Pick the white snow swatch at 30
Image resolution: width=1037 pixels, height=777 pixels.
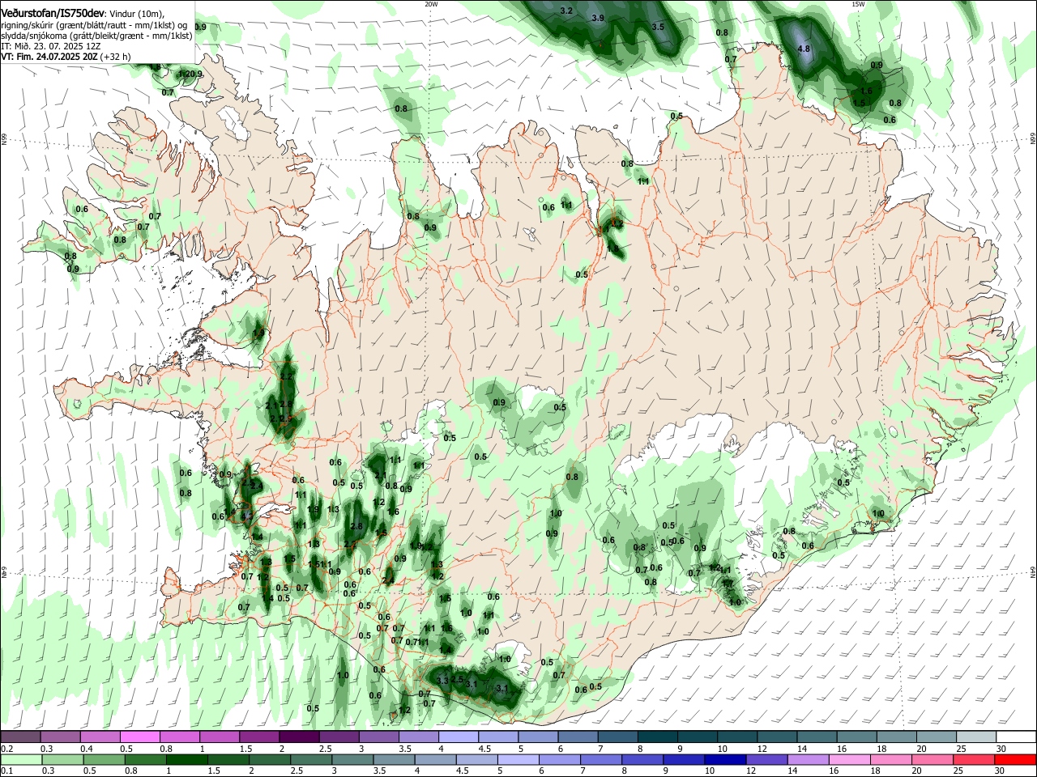1016,737
